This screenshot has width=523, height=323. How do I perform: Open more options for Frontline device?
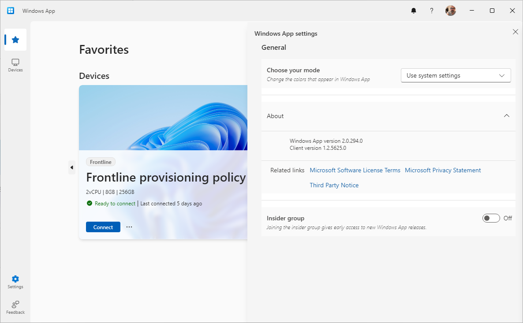129,227
